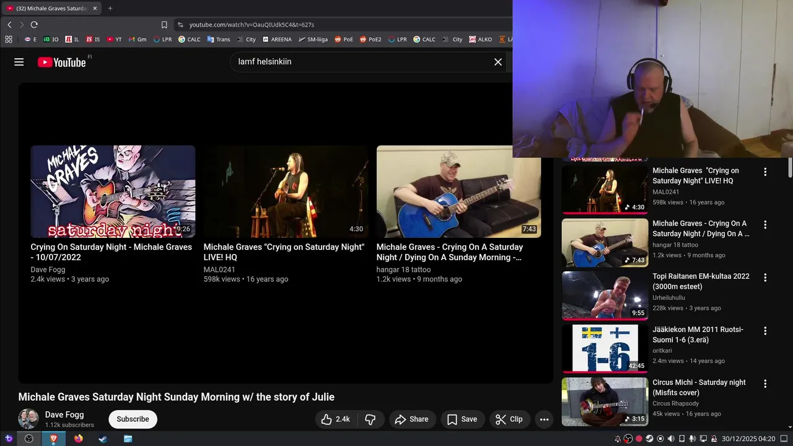Open the video title 'Michale Graves Saturday Night Sunday Morning'

[176, 397]
